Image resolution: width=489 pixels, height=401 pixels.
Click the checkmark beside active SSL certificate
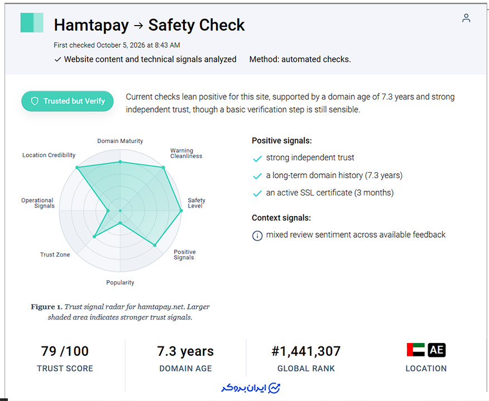click(x=257, y=193)
